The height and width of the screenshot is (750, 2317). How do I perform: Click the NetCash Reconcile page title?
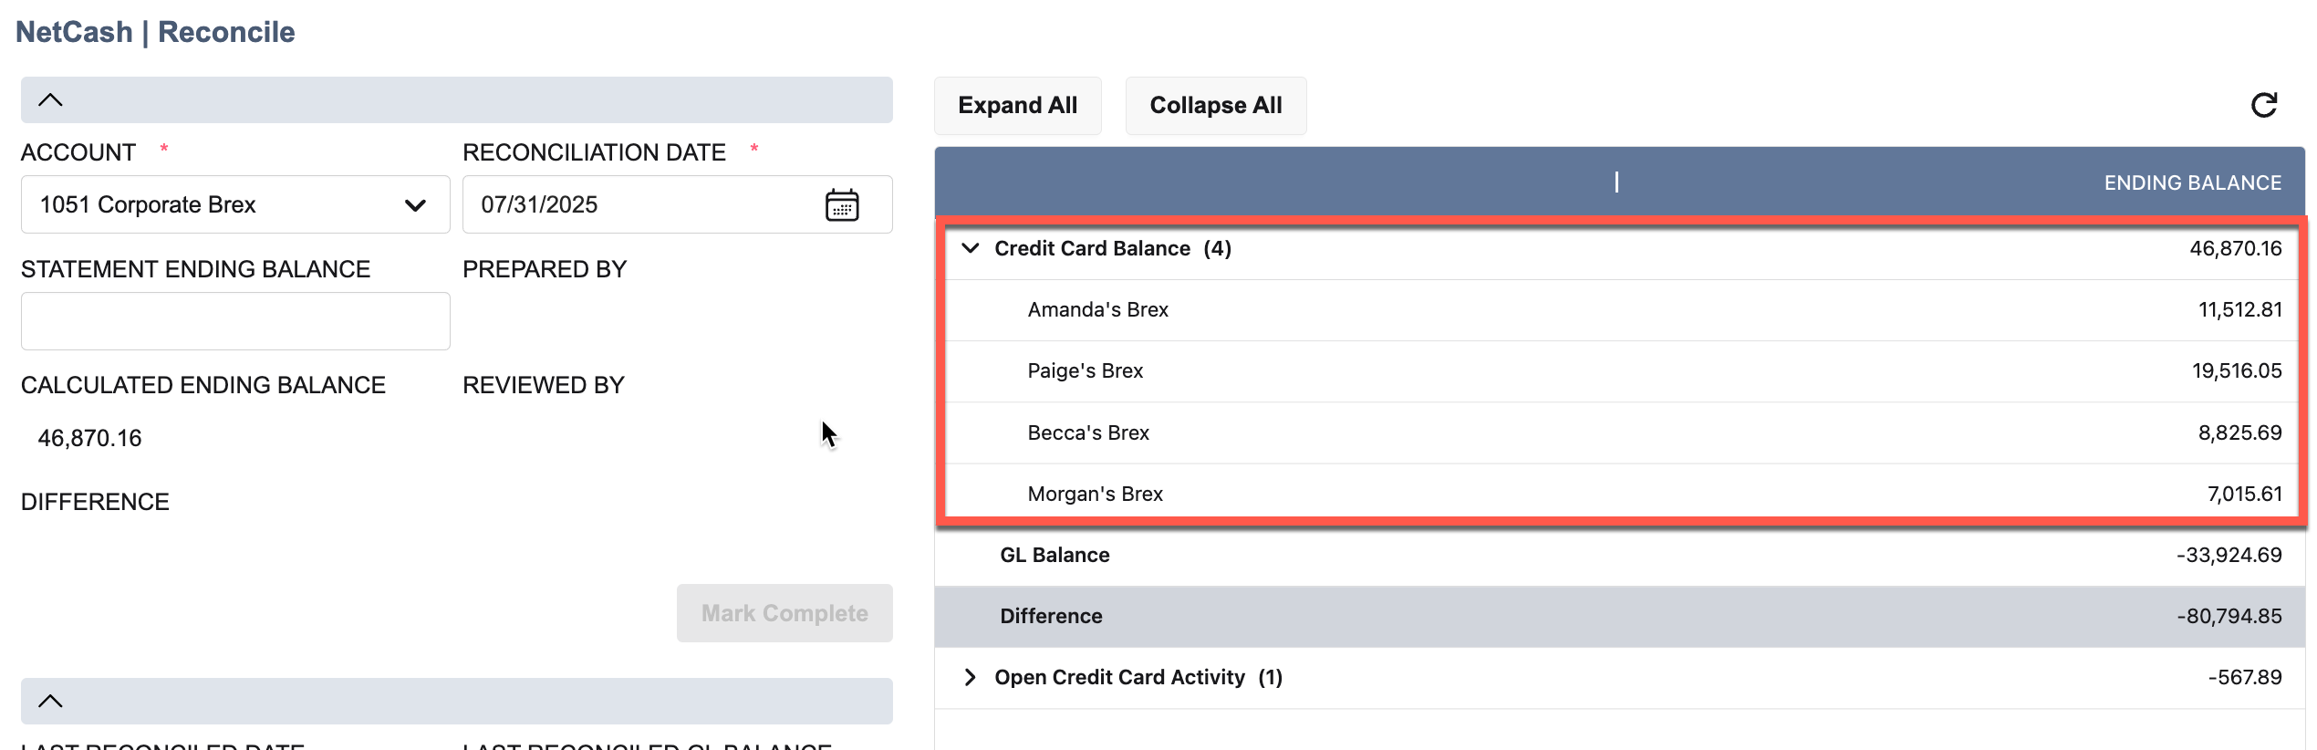click(x=155, y=32)
